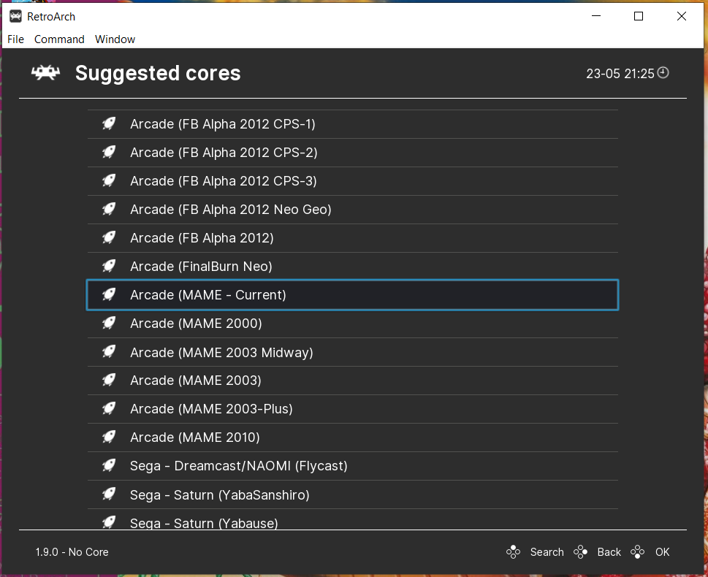Select Arcade (MAME 2003-Plus) core
The image size is (708, 577).
point(353,409)
